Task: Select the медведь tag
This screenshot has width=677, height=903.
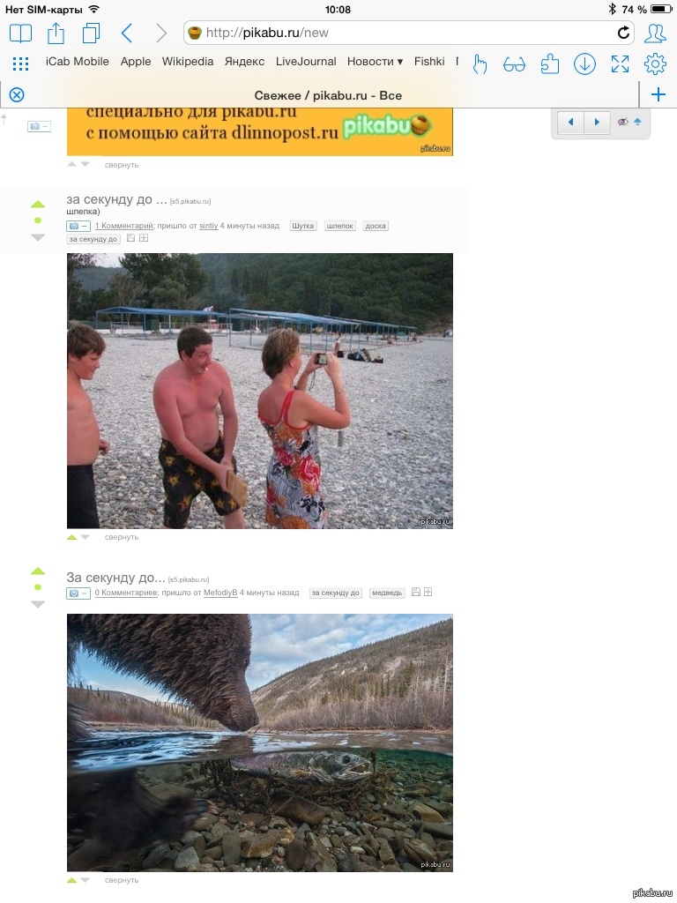Action: 387,593
